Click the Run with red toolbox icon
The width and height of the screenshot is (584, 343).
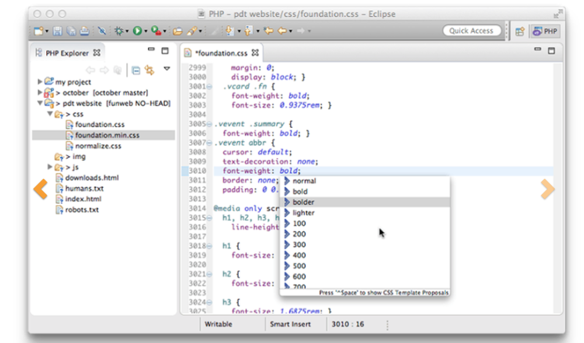[157, 31]
